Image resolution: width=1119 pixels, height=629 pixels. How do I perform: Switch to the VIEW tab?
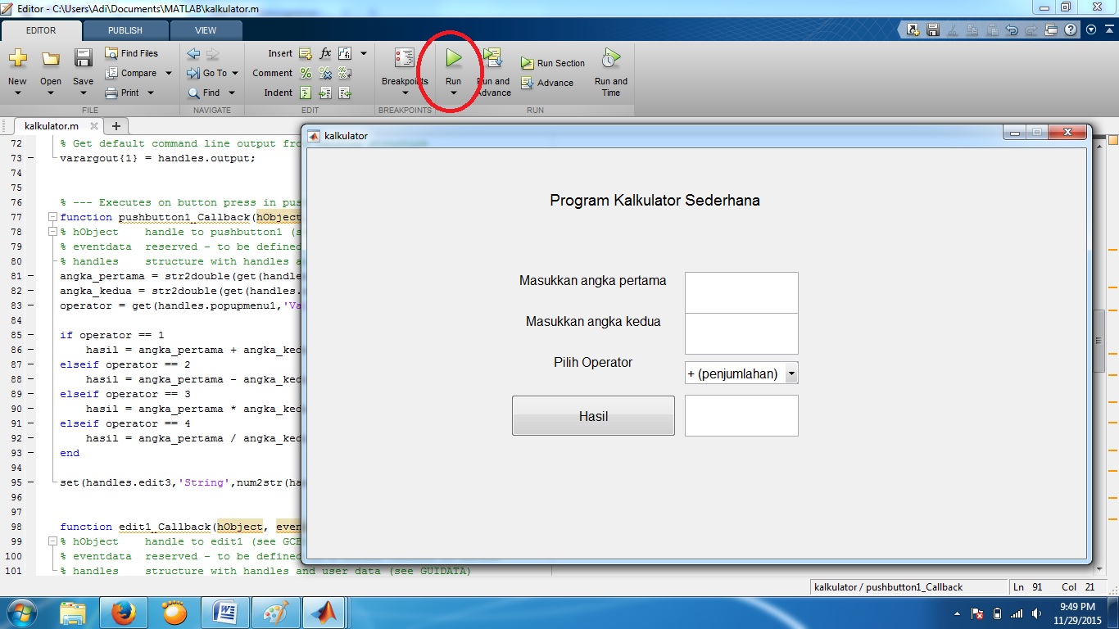click(206, 30)
